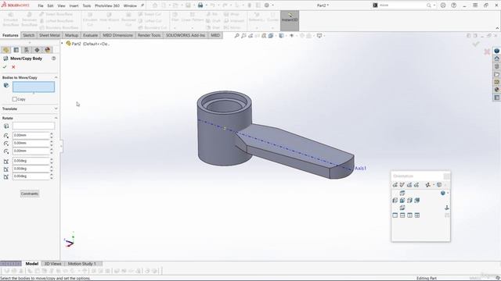501x281 pixels.
Task: Open the search options dropdown arrow
Action: [x=434, y=5]
